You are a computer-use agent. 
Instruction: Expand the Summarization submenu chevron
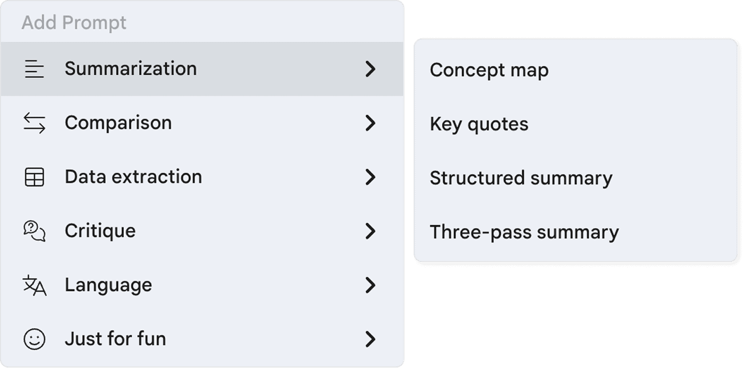pyautogui.click(x=370, y=69)
